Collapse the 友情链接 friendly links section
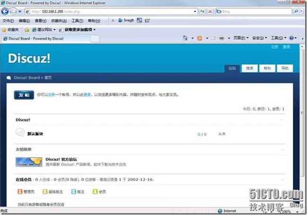The height and width of the screenshot is (215, 307). click(283, 150)
